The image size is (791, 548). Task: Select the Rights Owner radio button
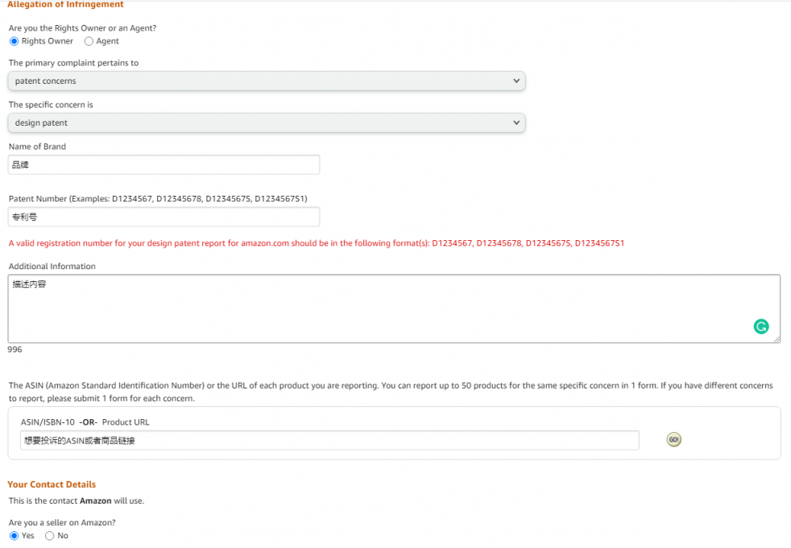tap(14, 41)
